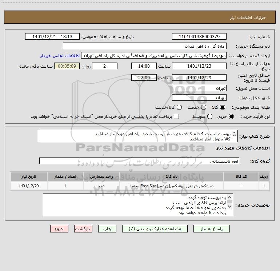
Task: Select the خدمت radio button
Action: 204,107
